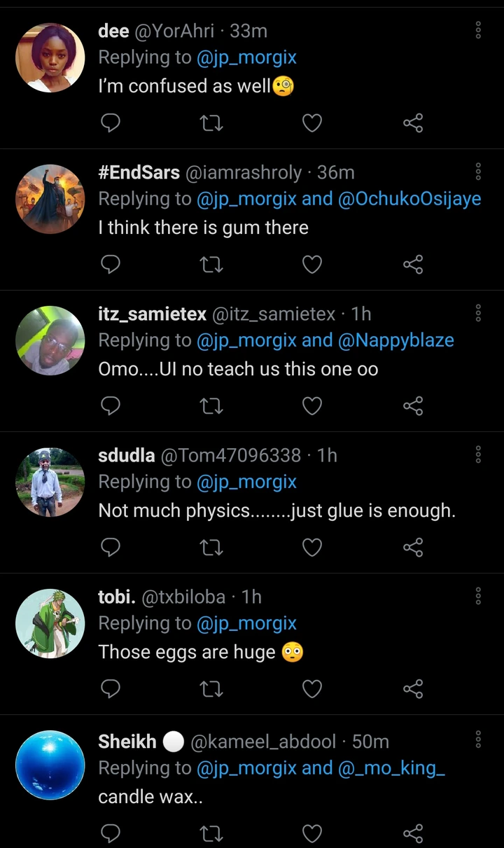Open more options menu on tobi's tweet

478,596
